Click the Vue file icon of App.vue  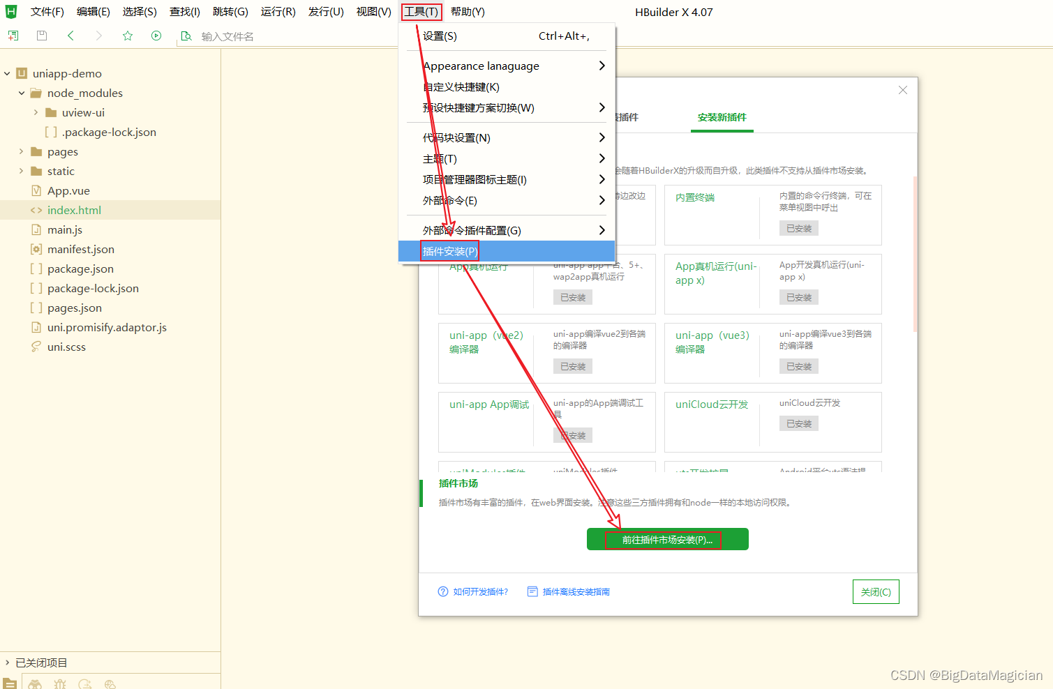tap(36, 190)
